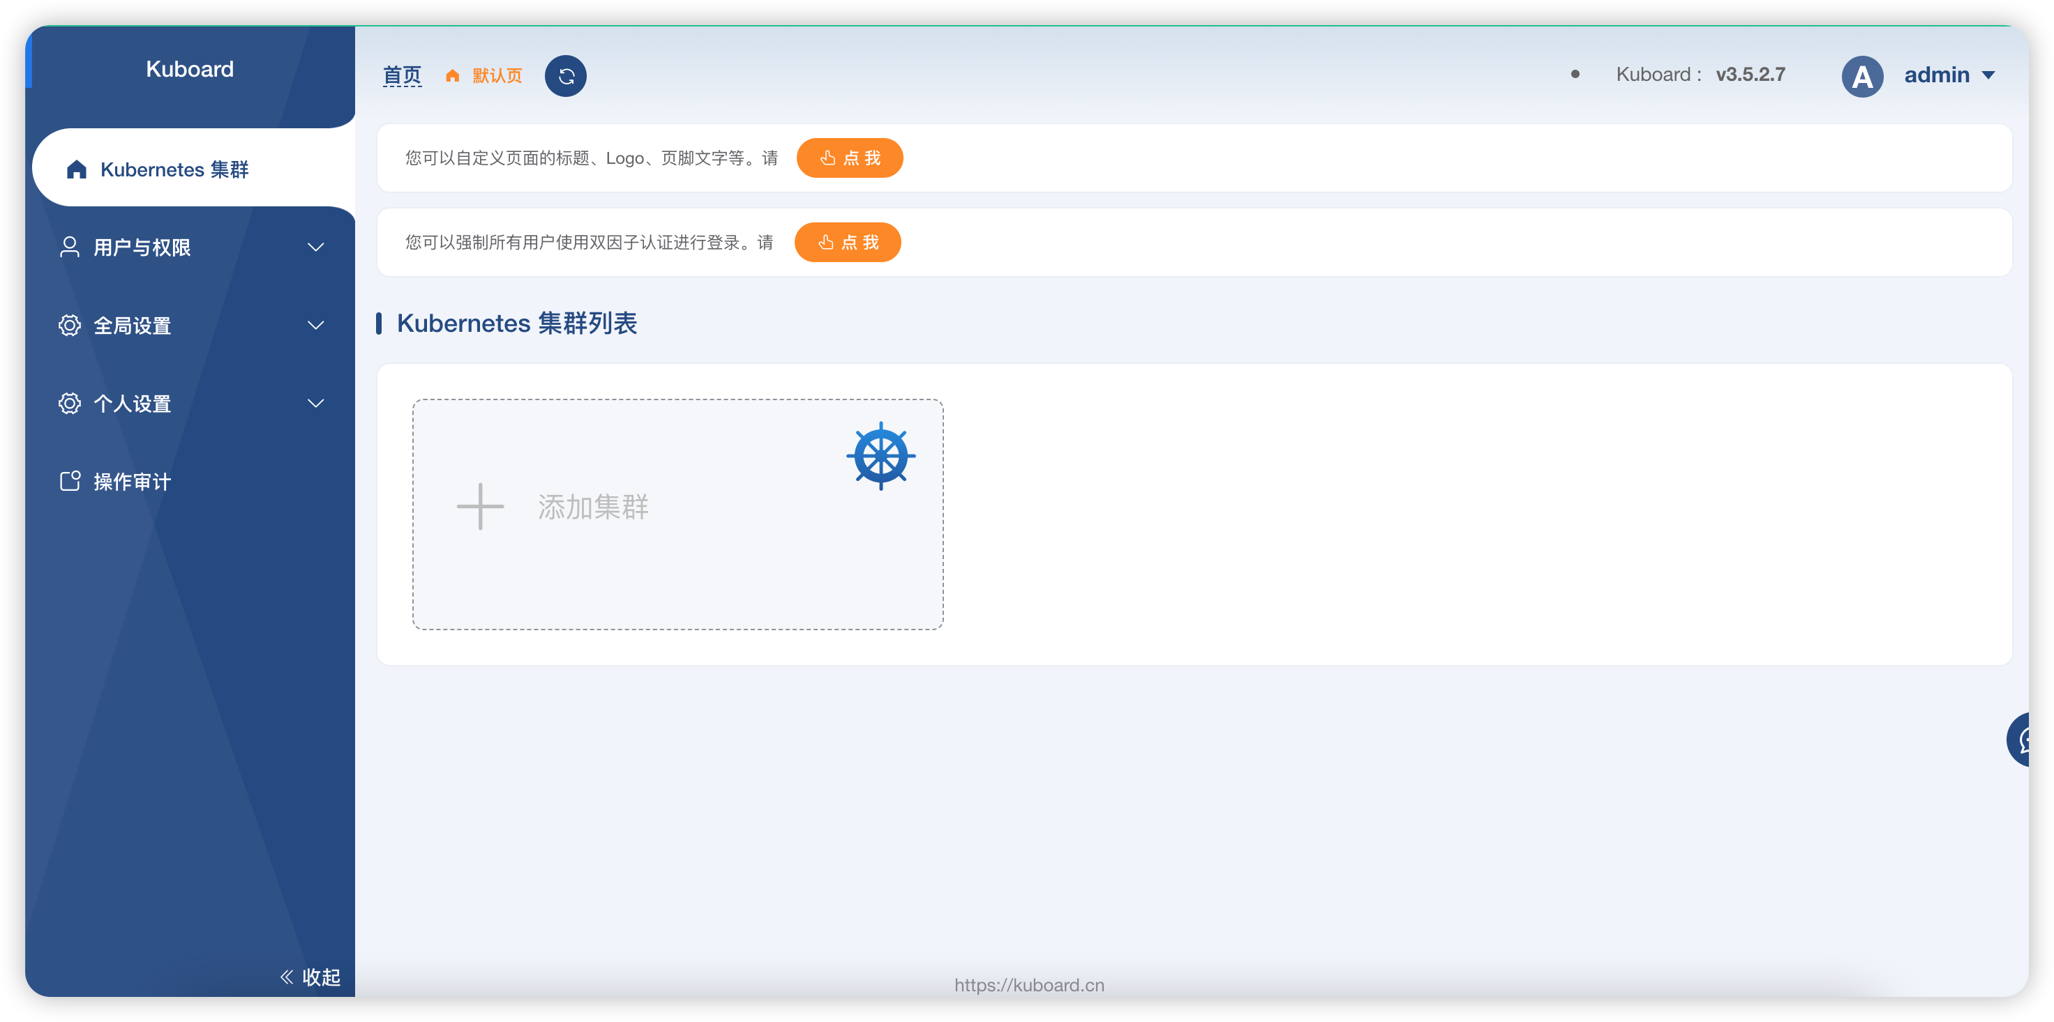Click the 首页 breadcrumb link

(402, 76)
